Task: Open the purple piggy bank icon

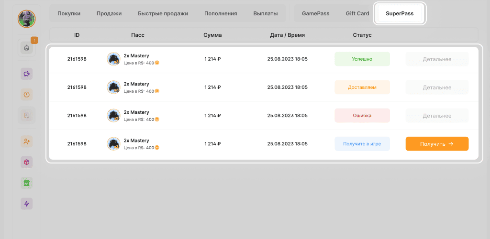Action: [27, 74]
